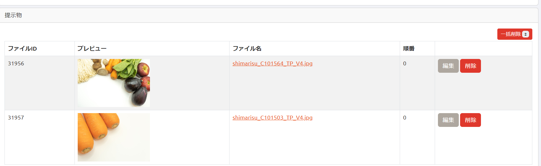Click the blank actions column header
This screenshot has width=541, height=166.
[483, 49]
